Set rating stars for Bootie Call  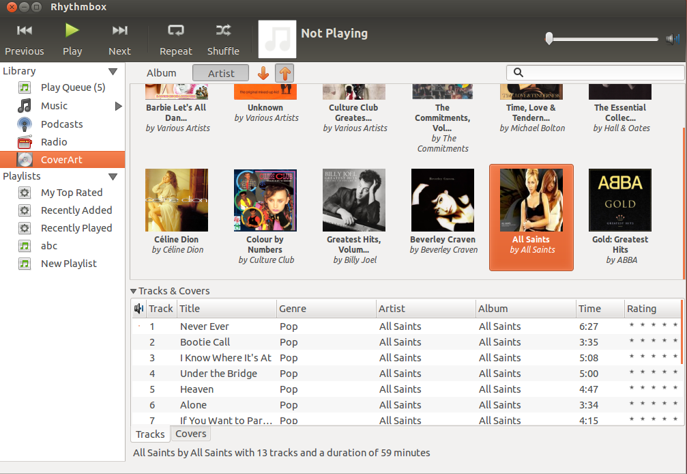(654, 341)
